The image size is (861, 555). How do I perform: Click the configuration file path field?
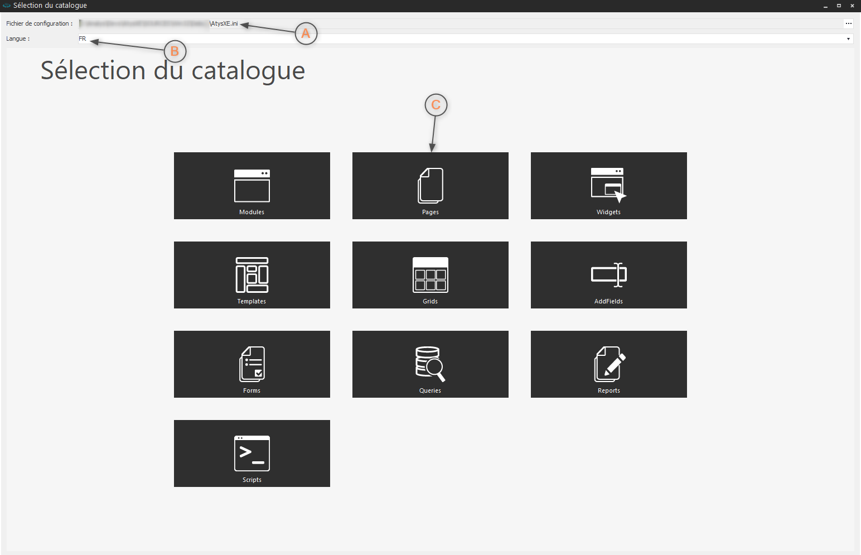tap(502, 23)
